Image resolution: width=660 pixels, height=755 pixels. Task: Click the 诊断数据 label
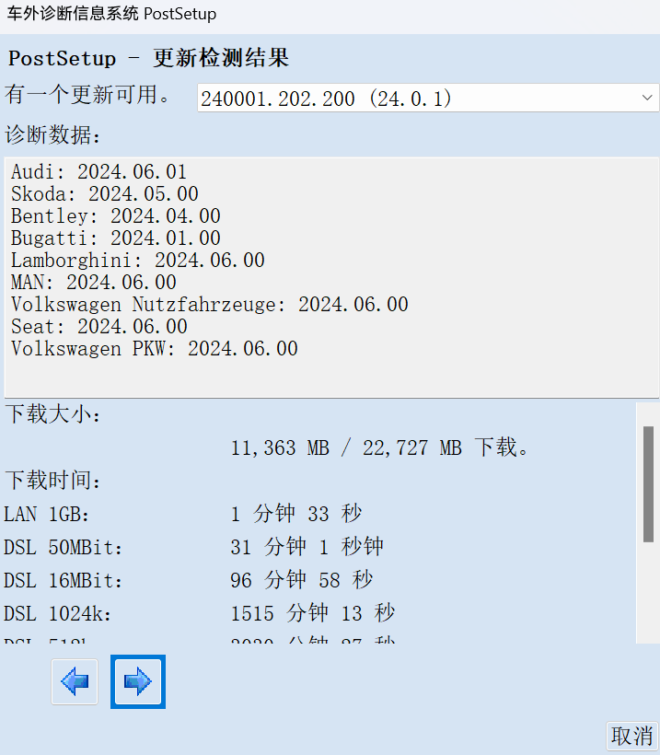pyautogui.click(x=53, y=135)
